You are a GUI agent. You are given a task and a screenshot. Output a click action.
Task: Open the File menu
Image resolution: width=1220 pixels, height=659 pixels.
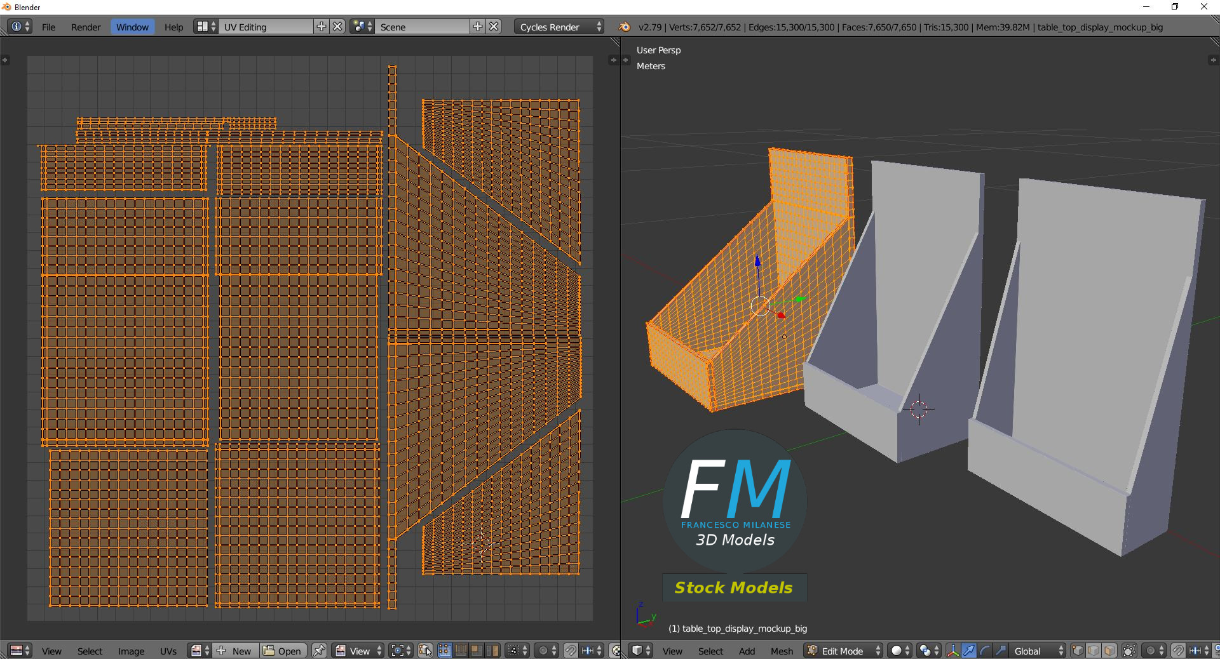pyautogui.click(x=48, y=27)
